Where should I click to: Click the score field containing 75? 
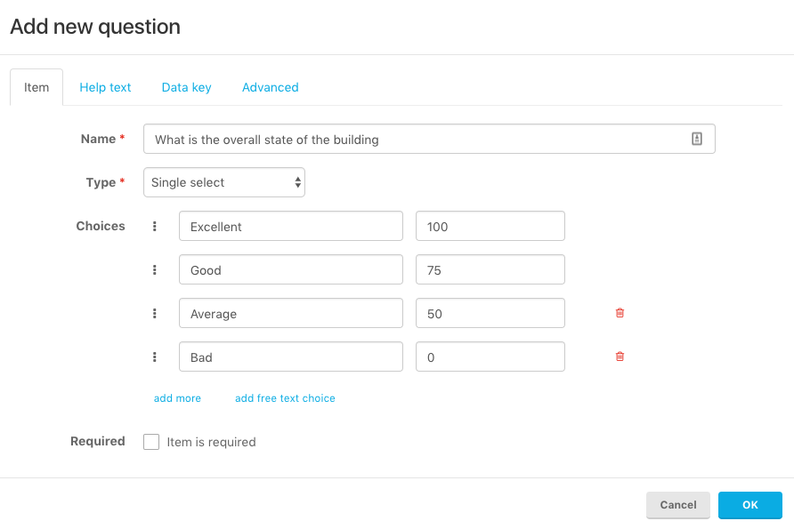490,269
